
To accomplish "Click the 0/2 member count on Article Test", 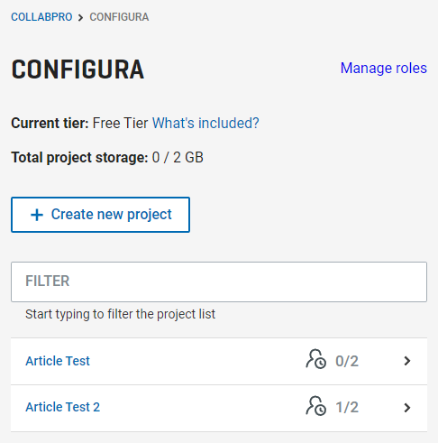I will click(347, 361).
